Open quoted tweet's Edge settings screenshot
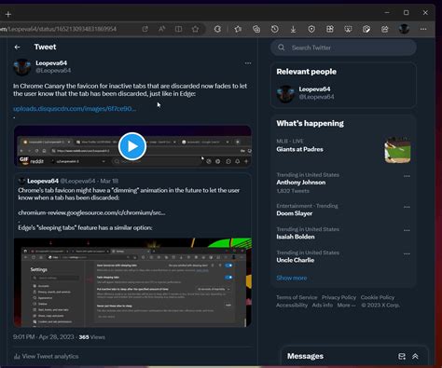 [x=132, y=282]
